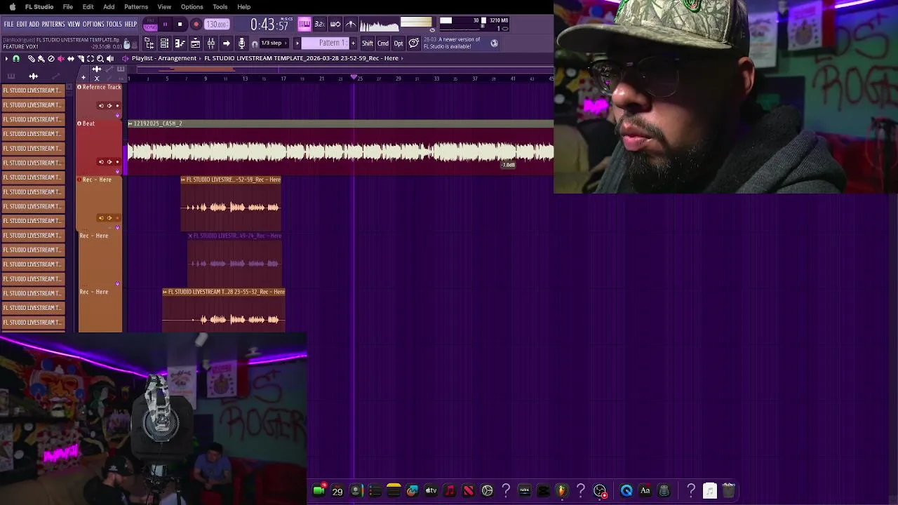The image size is (898, 505).
Task: Click the metronome icon
Action: pyautogui.click(x=351, y=24)
